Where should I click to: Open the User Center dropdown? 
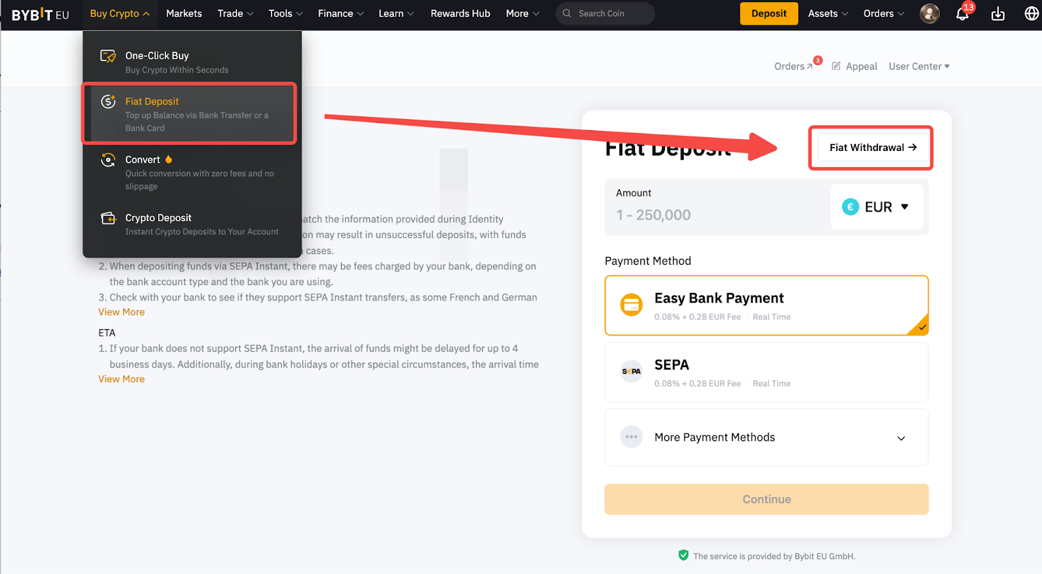pyautogui.click(x=918, y=66)
